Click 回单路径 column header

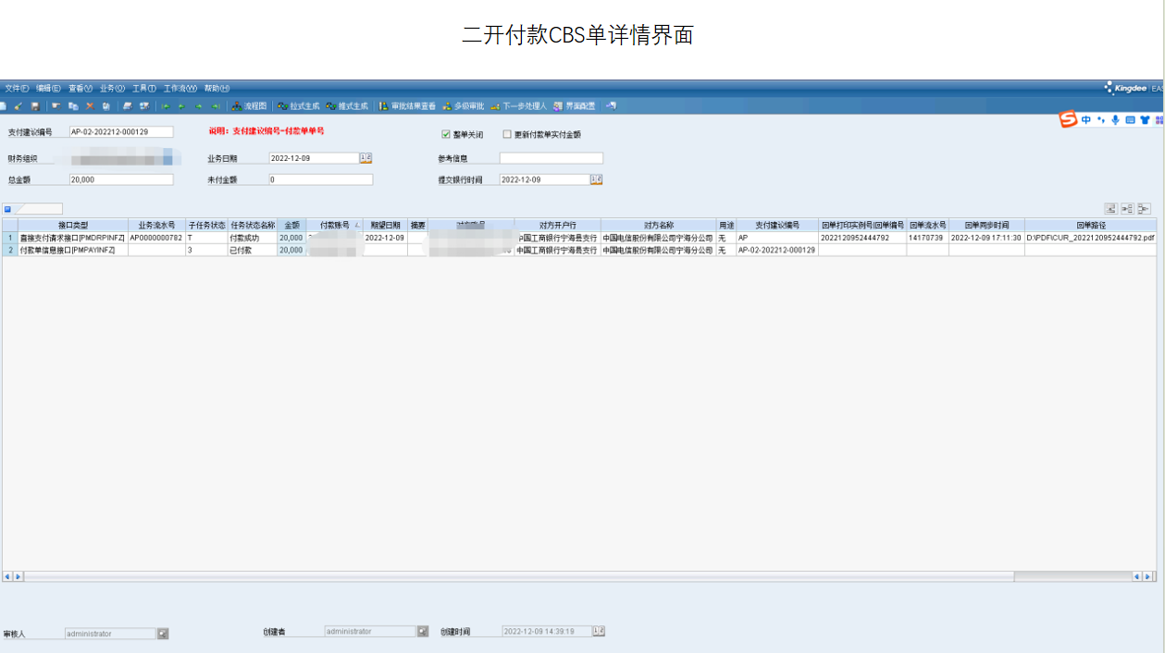[1091, 225]
